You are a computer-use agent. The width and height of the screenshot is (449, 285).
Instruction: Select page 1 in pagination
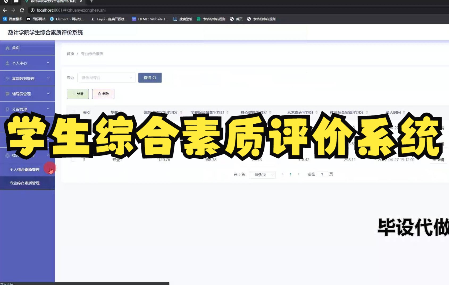click(291, 174)
